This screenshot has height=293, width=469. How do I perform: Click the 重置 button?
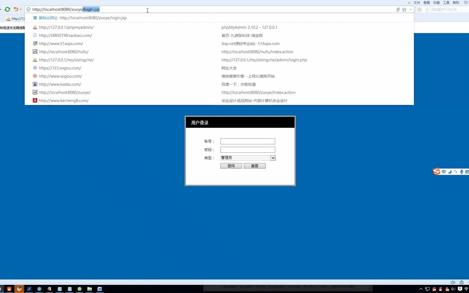pos(255,166)
